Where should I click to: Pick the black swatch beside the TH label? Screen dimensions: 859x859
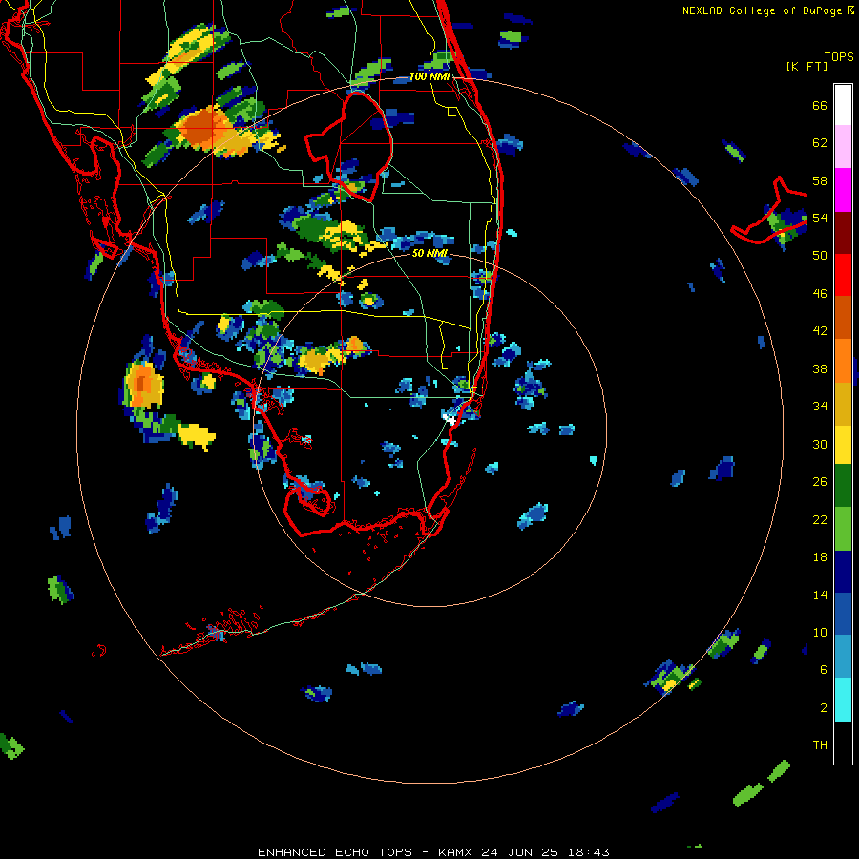click(843, 743)
